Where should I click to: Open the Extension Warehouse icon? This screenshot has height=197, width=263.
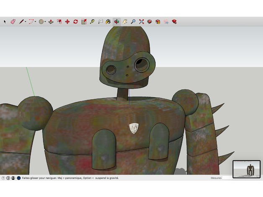(158, 22)
